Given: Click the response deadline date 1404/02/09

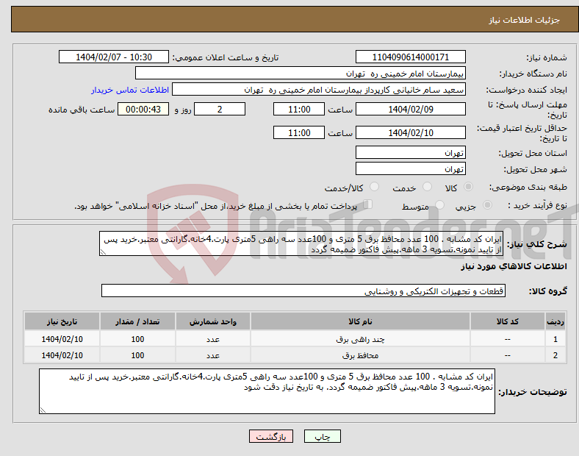Looking at the screenshot, I should click(x=410, y=109).
